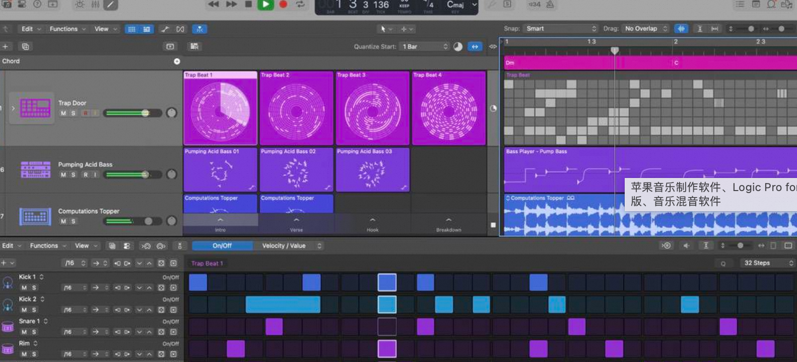Mute the Trap Door track

[63, 113]
